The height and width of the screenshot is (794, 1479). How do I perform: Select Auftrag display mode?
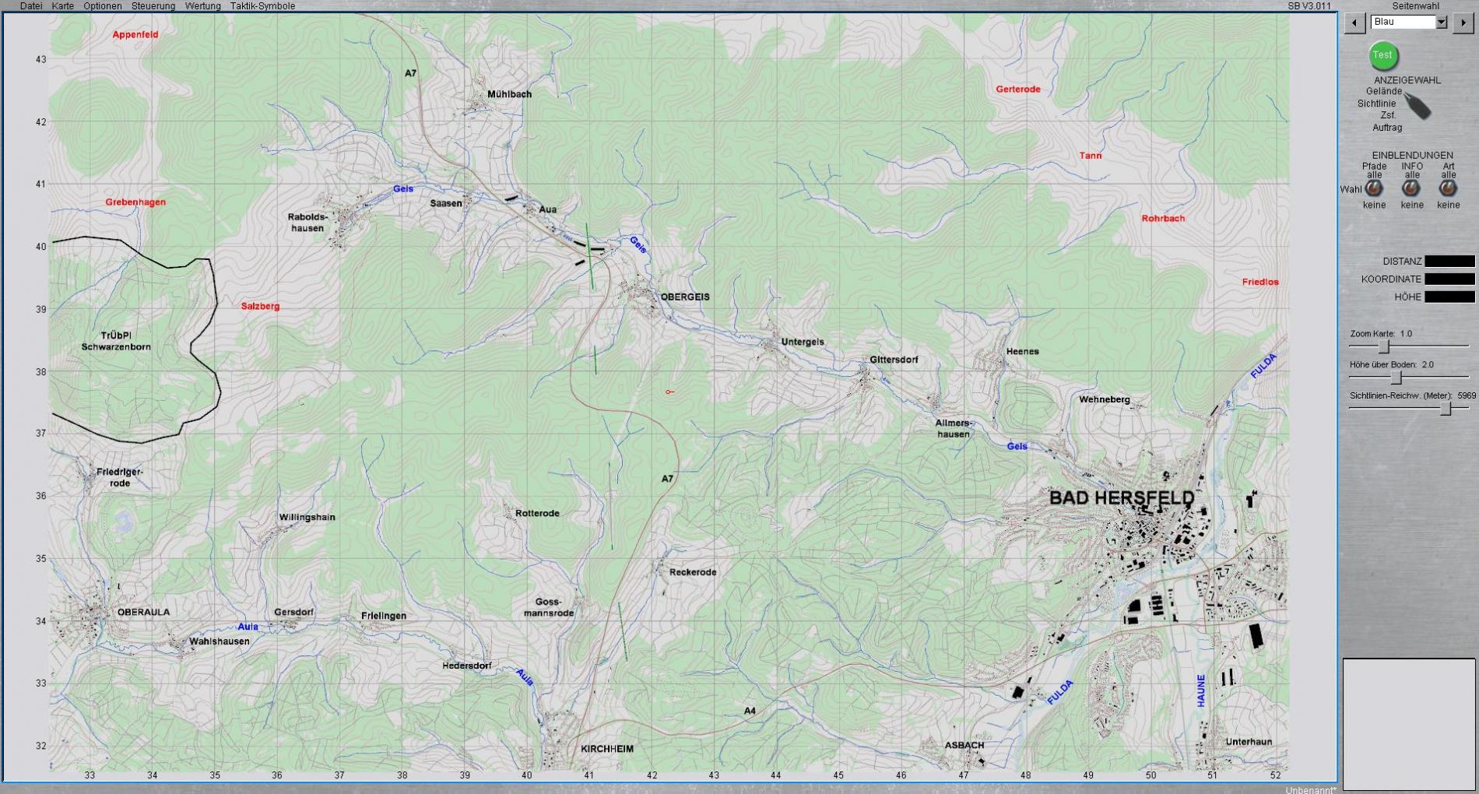pyautogui.click(x=1387, y=128)
